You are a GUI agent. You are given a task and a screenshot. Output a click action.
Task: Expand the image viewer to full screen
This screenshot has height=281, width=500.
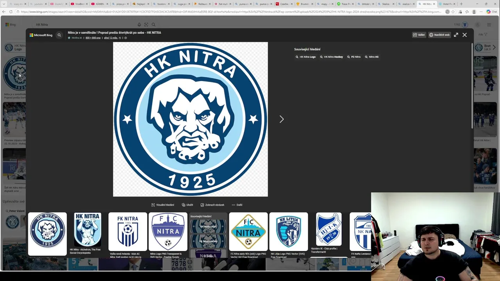pos(456,35)
